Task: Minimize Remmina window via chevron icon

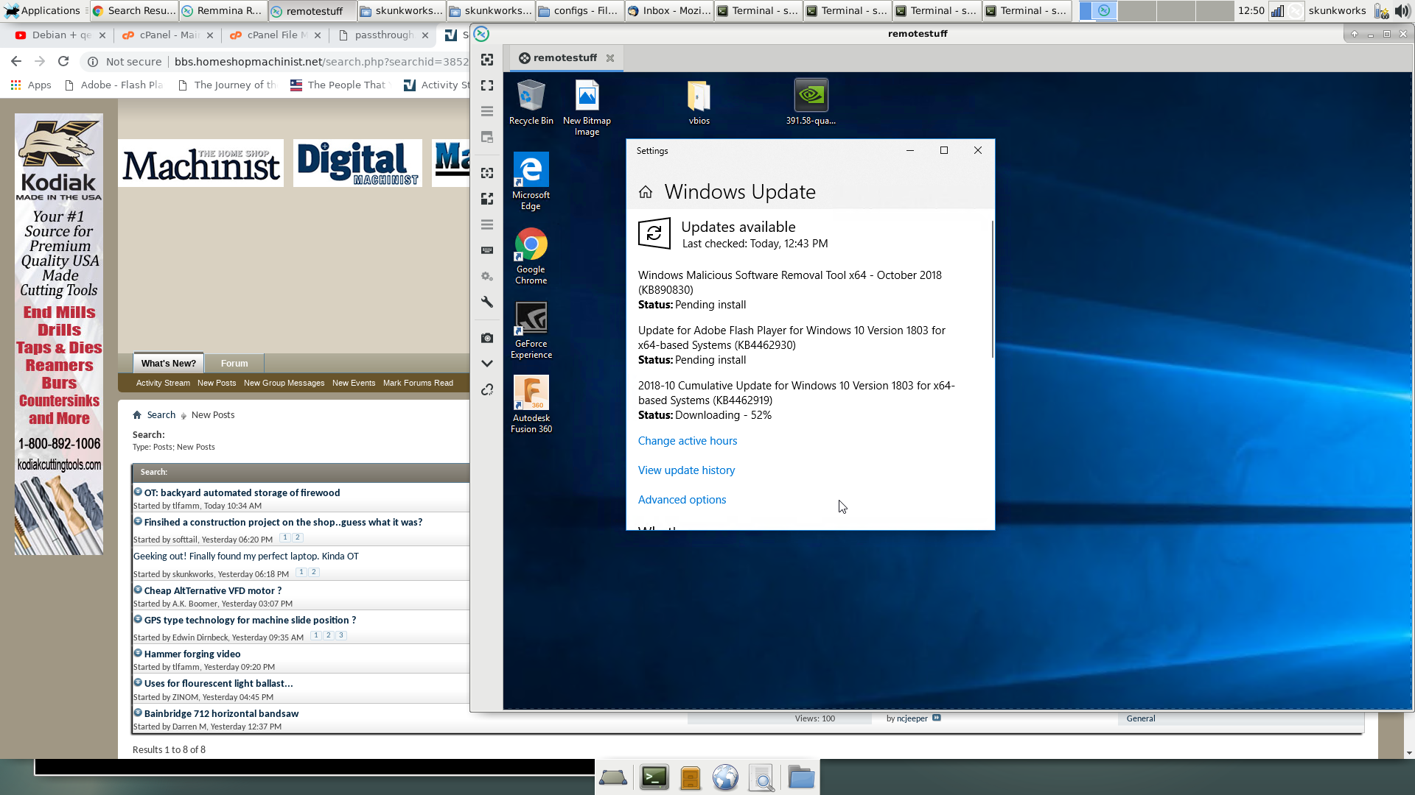Action: [x=487, y=364]
